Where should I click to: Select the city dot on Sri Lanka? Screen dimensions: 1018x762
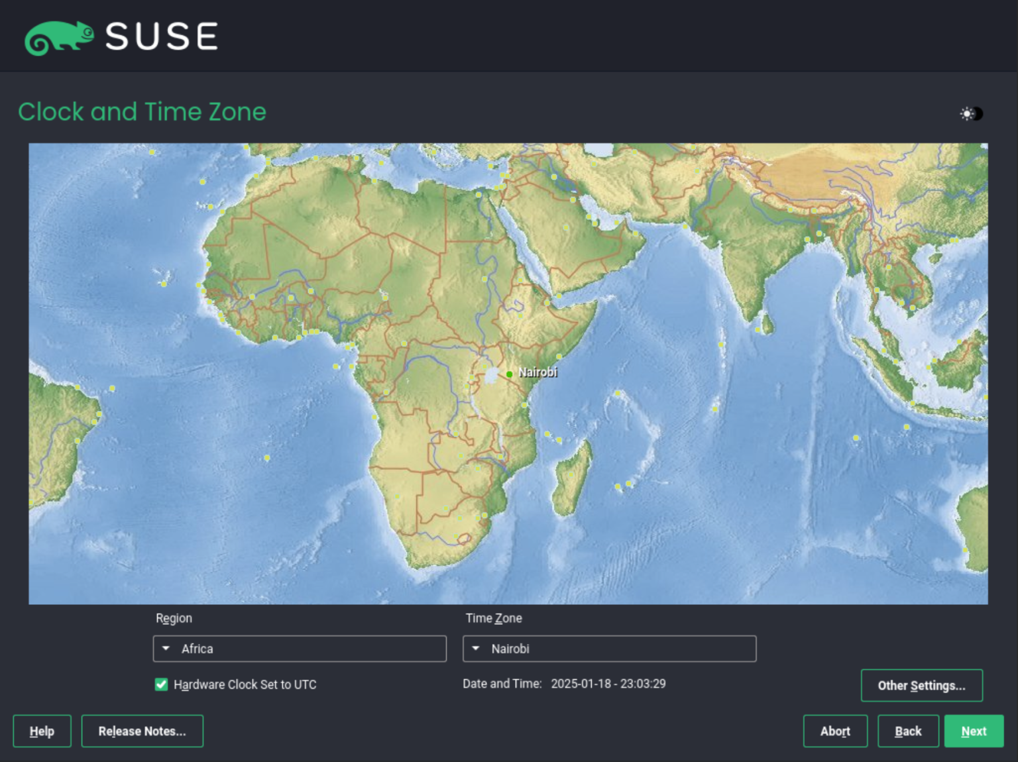(x=758, y=330)
